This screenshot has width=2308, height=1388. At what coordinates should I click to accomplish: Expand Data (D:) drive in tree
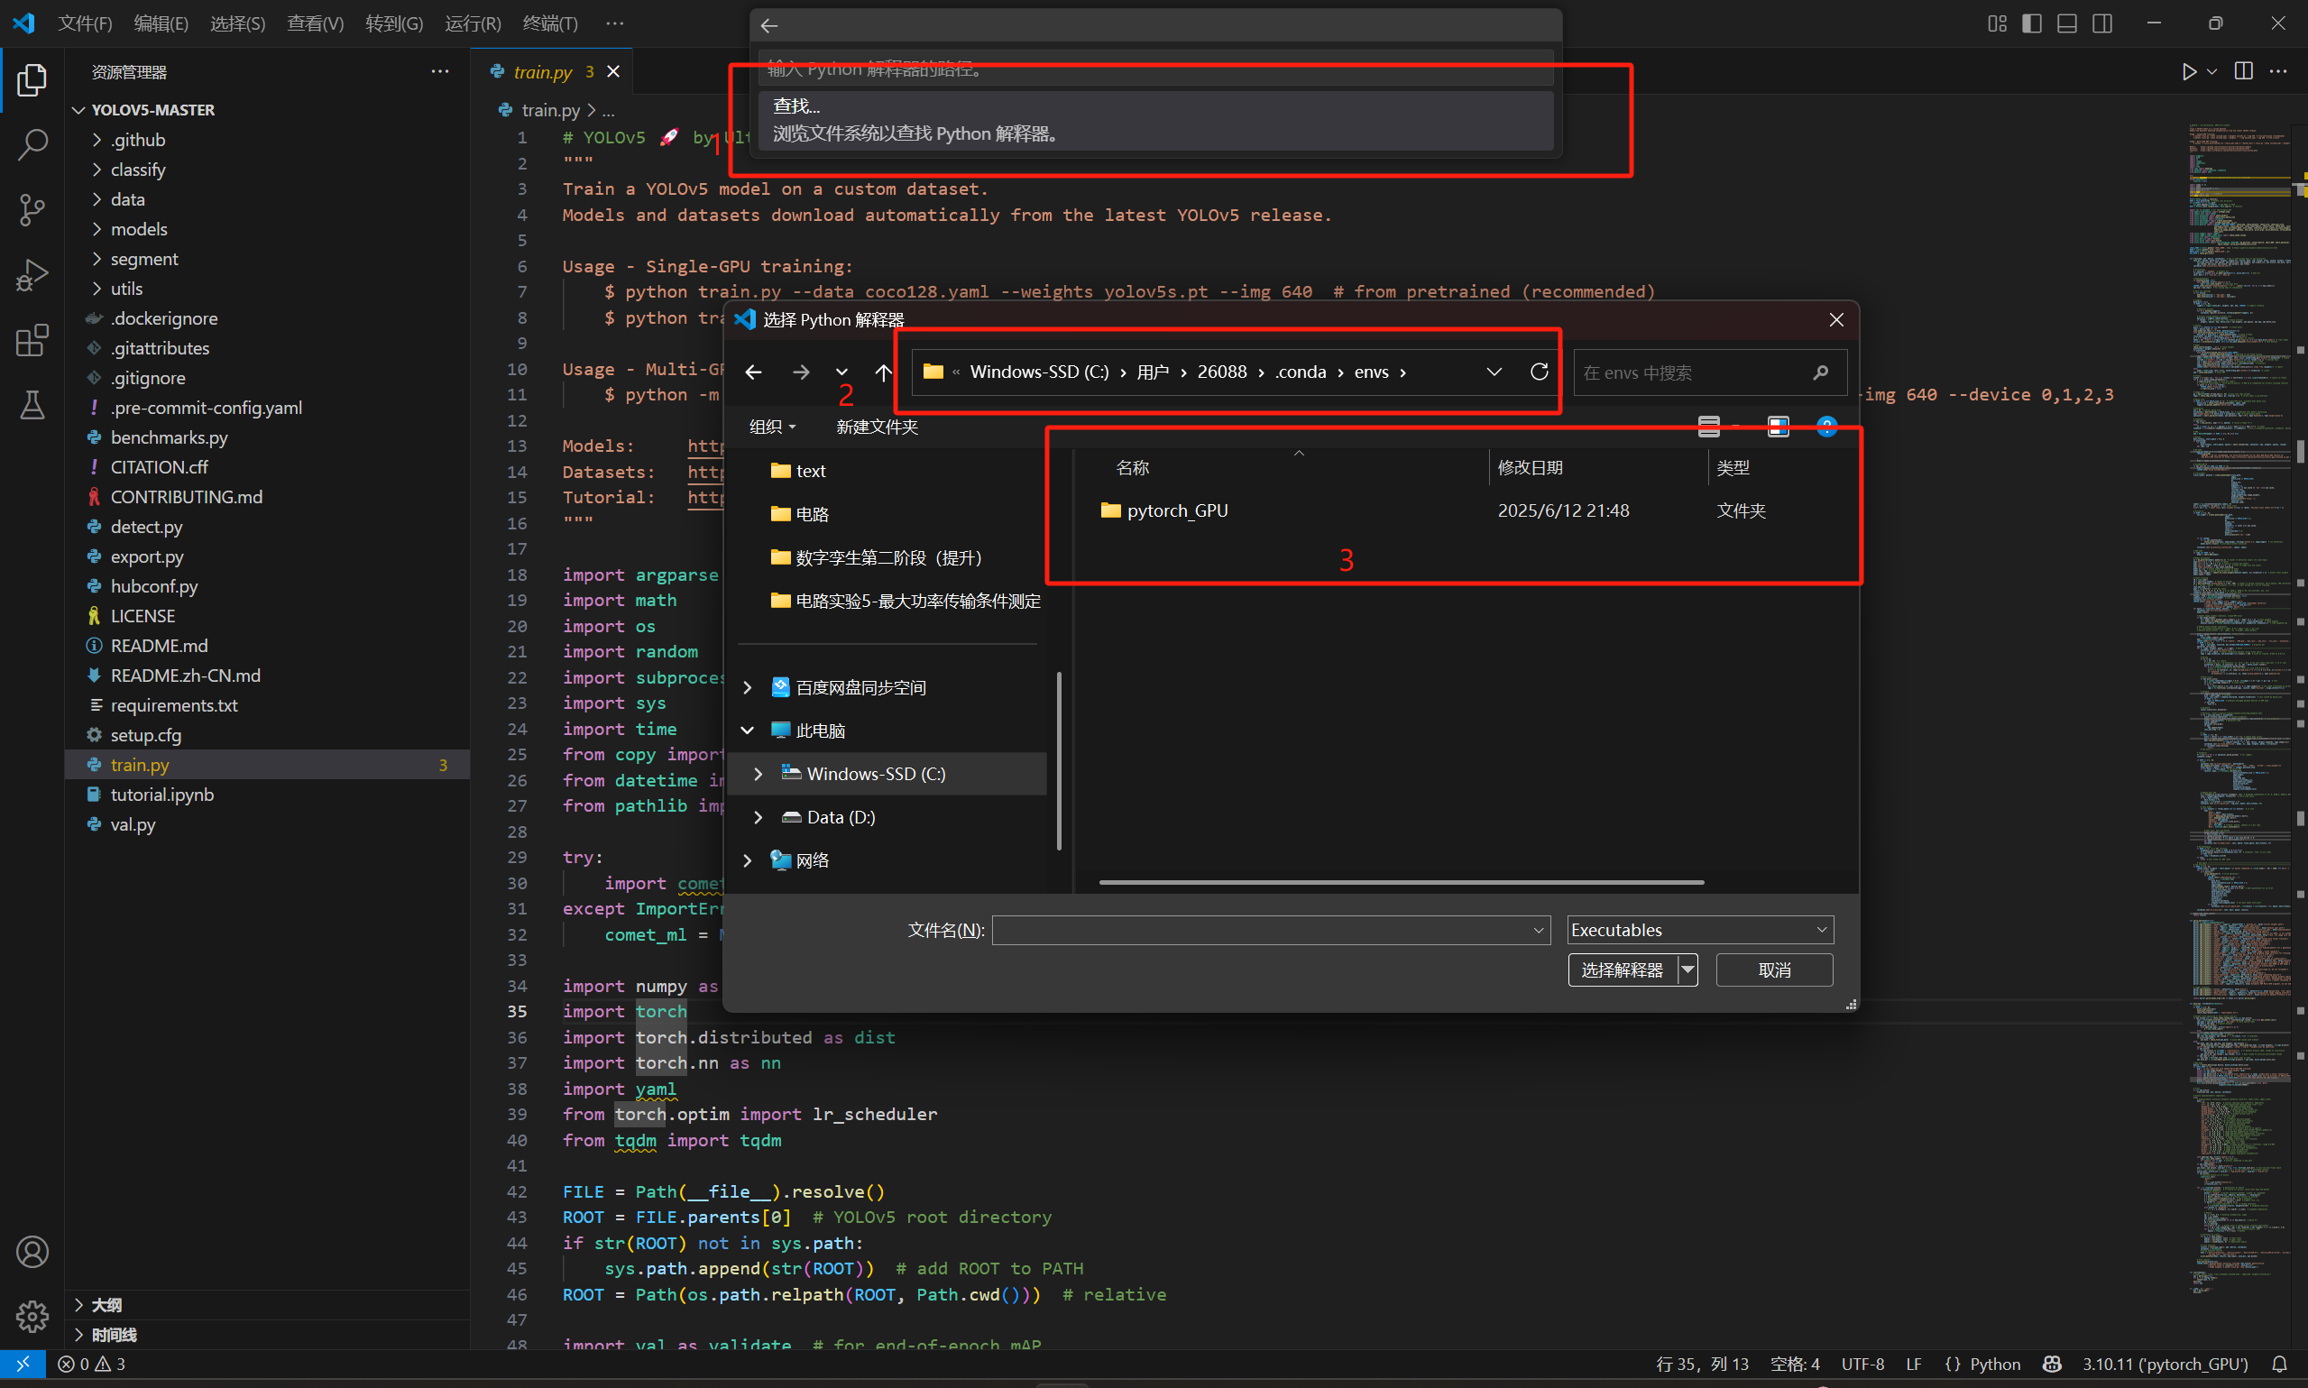(759, 817)
